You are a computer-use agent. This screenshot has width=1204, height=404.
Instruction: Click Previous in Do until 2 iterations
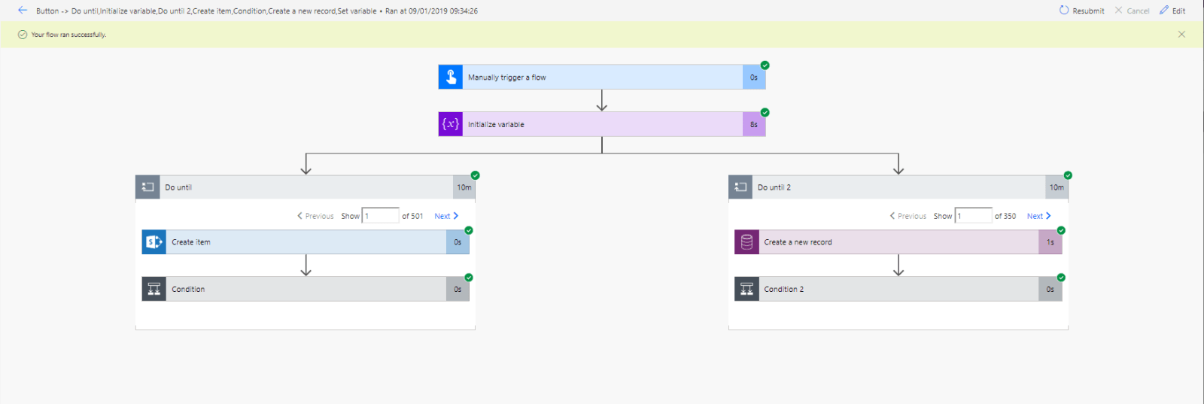pos(908,216)
